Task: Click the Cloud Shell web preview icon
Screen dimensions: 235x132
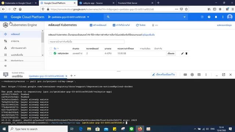Action: pos(199,74)
